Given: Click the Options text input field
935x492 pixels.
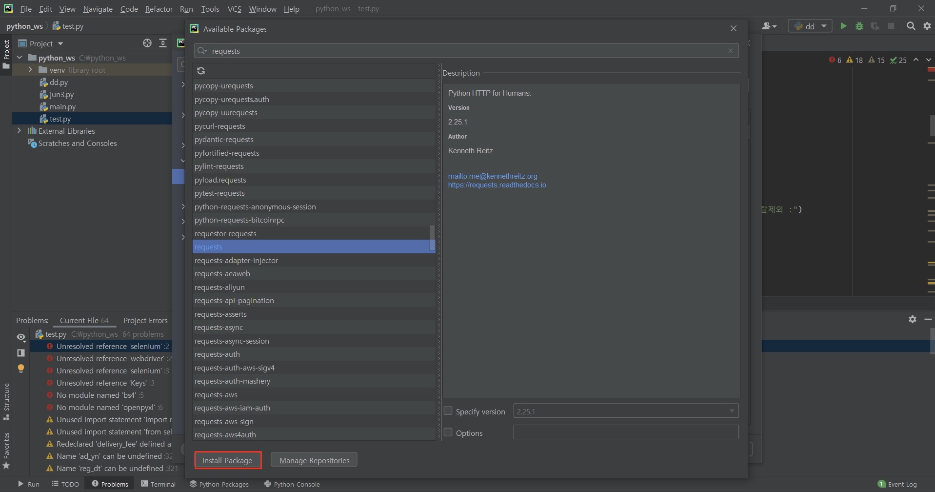Looking at the screenshot, I should pos(626,432).
